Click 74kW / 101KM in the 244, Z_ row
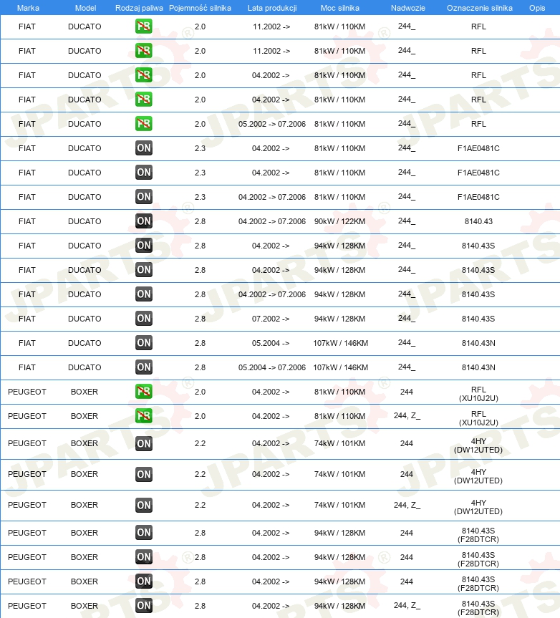Screen dimensions: 560x618 tap(339, 505)
